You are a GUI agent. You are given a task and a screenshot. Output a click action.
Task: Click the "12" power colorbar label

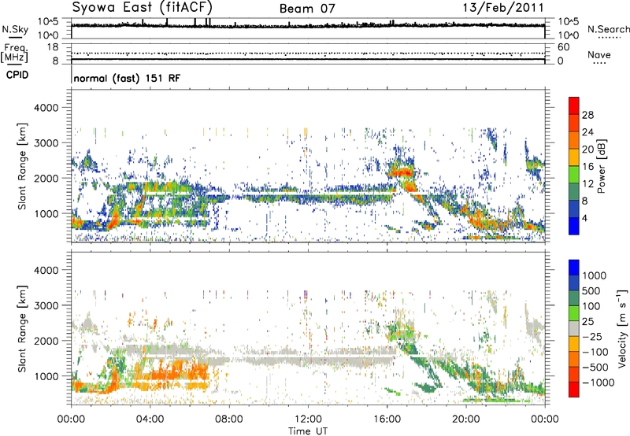coord(587,184)
